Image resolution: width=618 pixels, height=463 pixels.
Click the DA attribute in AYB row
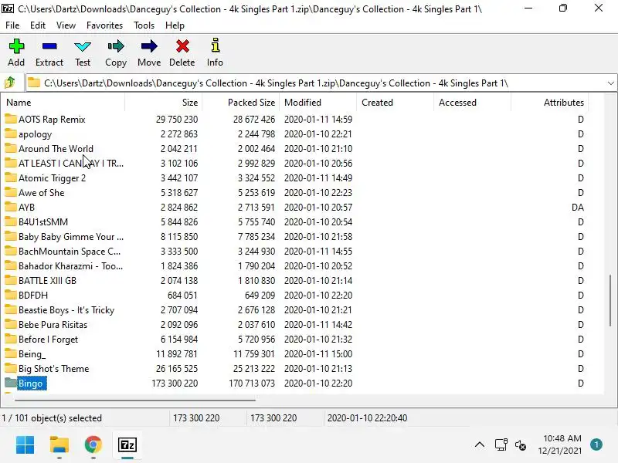coord(578,207)
